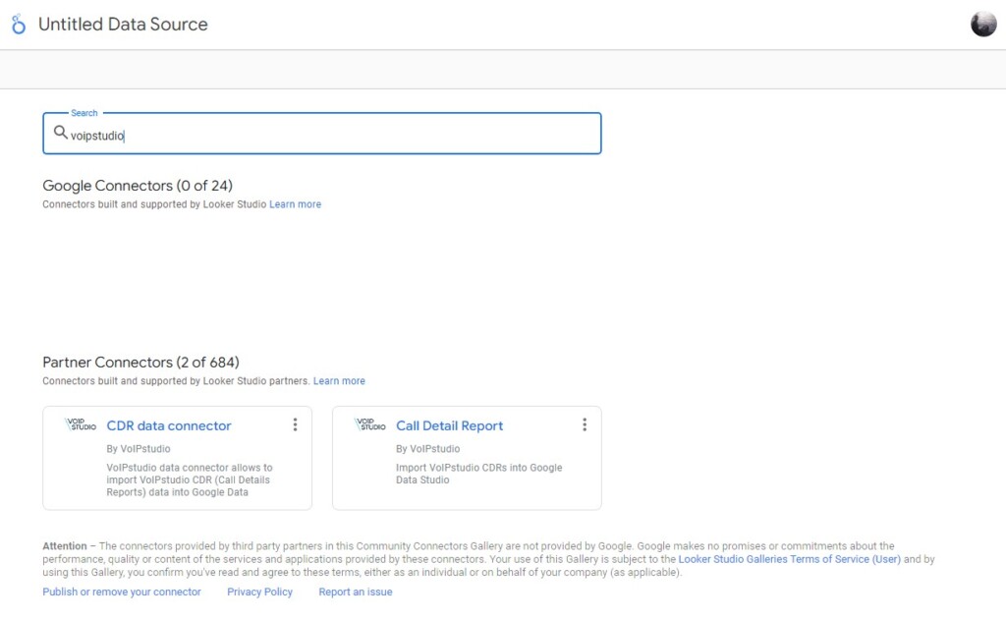Image resolution: width=1006 pixels, height=620 pixels.
Task: Open more options for Call Detail Report
Action: click(585, 424)
